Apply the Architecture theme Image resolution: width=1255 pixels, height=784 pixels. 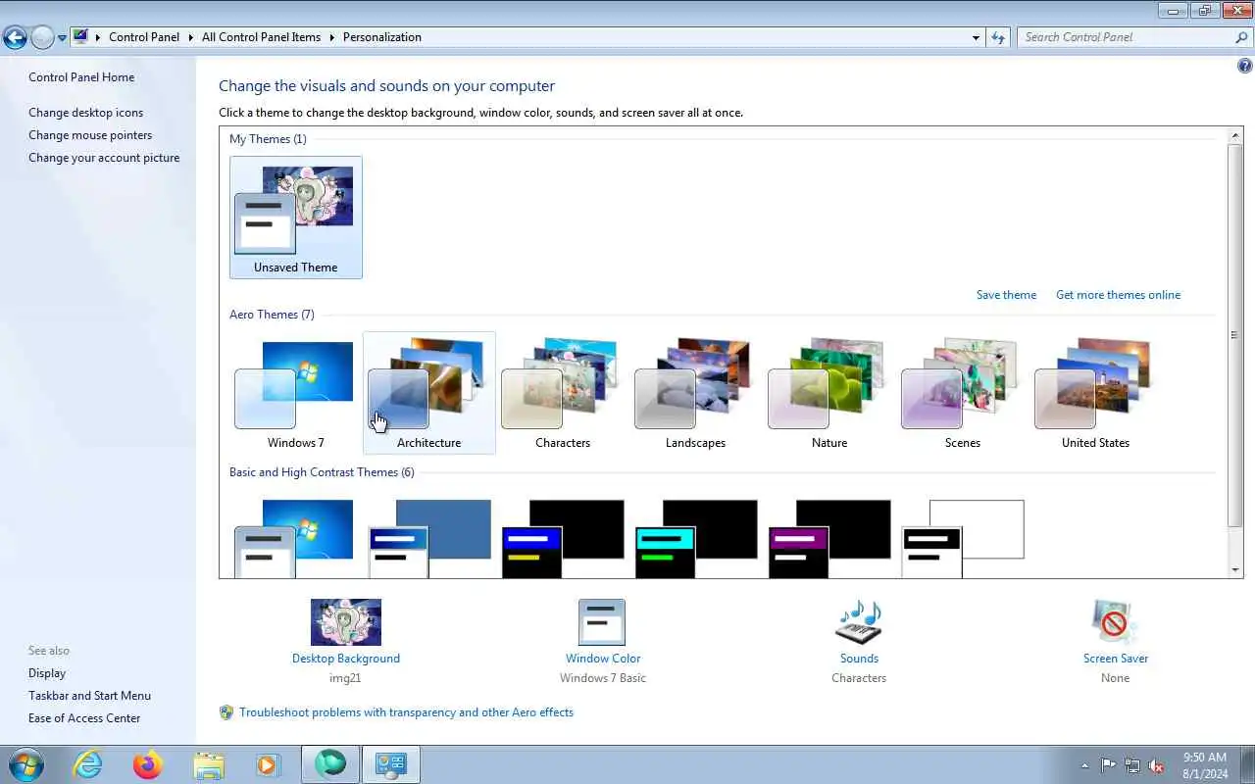[x=428, y=393]
